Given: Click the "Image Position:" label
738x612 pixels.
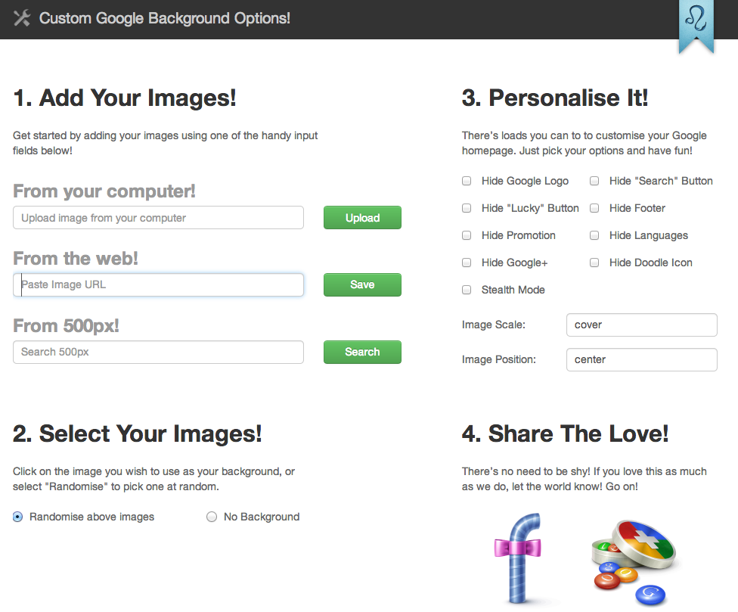Looking at the screenshot, I should (x=499, y=359).
